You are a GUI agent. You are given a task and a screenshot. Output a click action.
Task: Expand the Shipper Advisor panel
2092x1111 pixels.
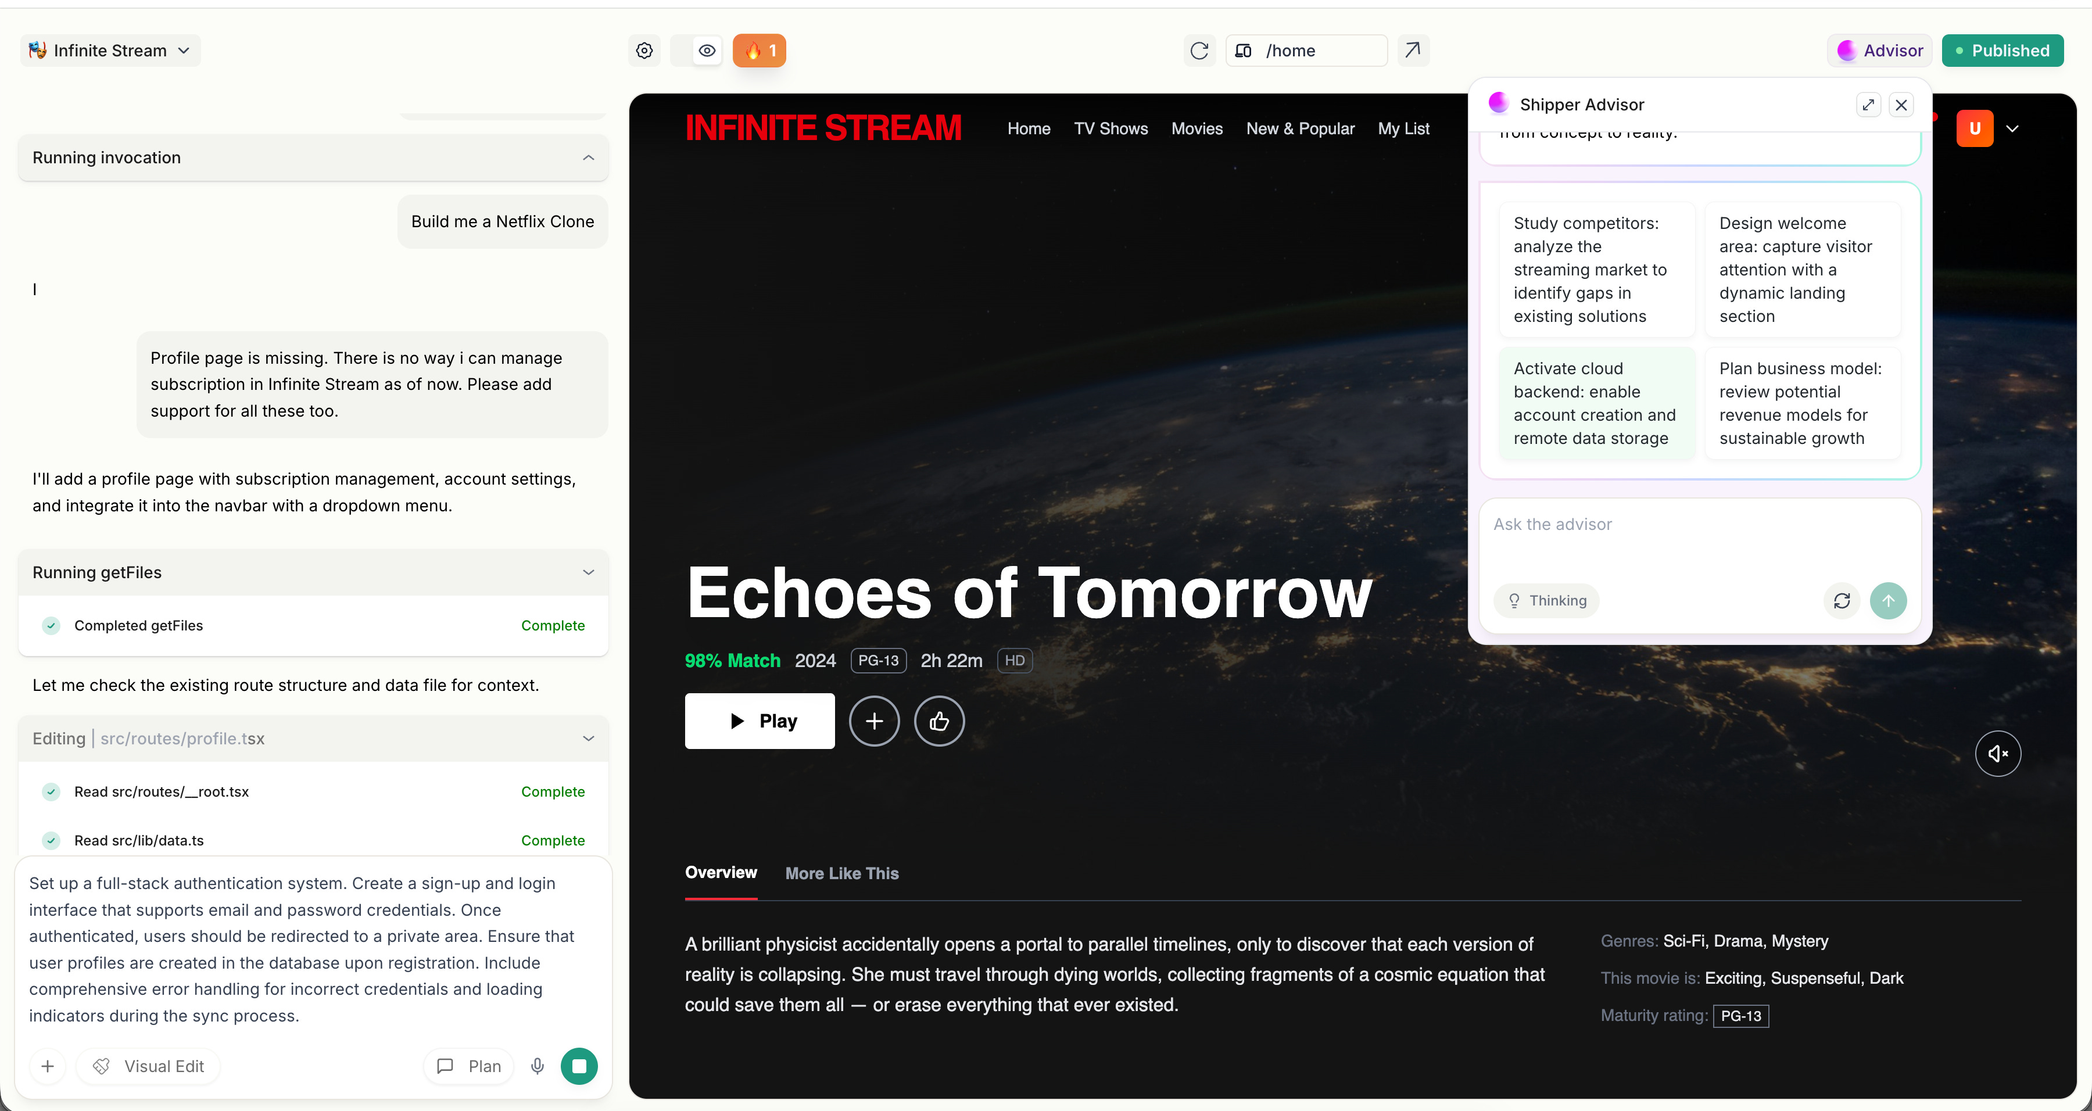pos(1868,105)
